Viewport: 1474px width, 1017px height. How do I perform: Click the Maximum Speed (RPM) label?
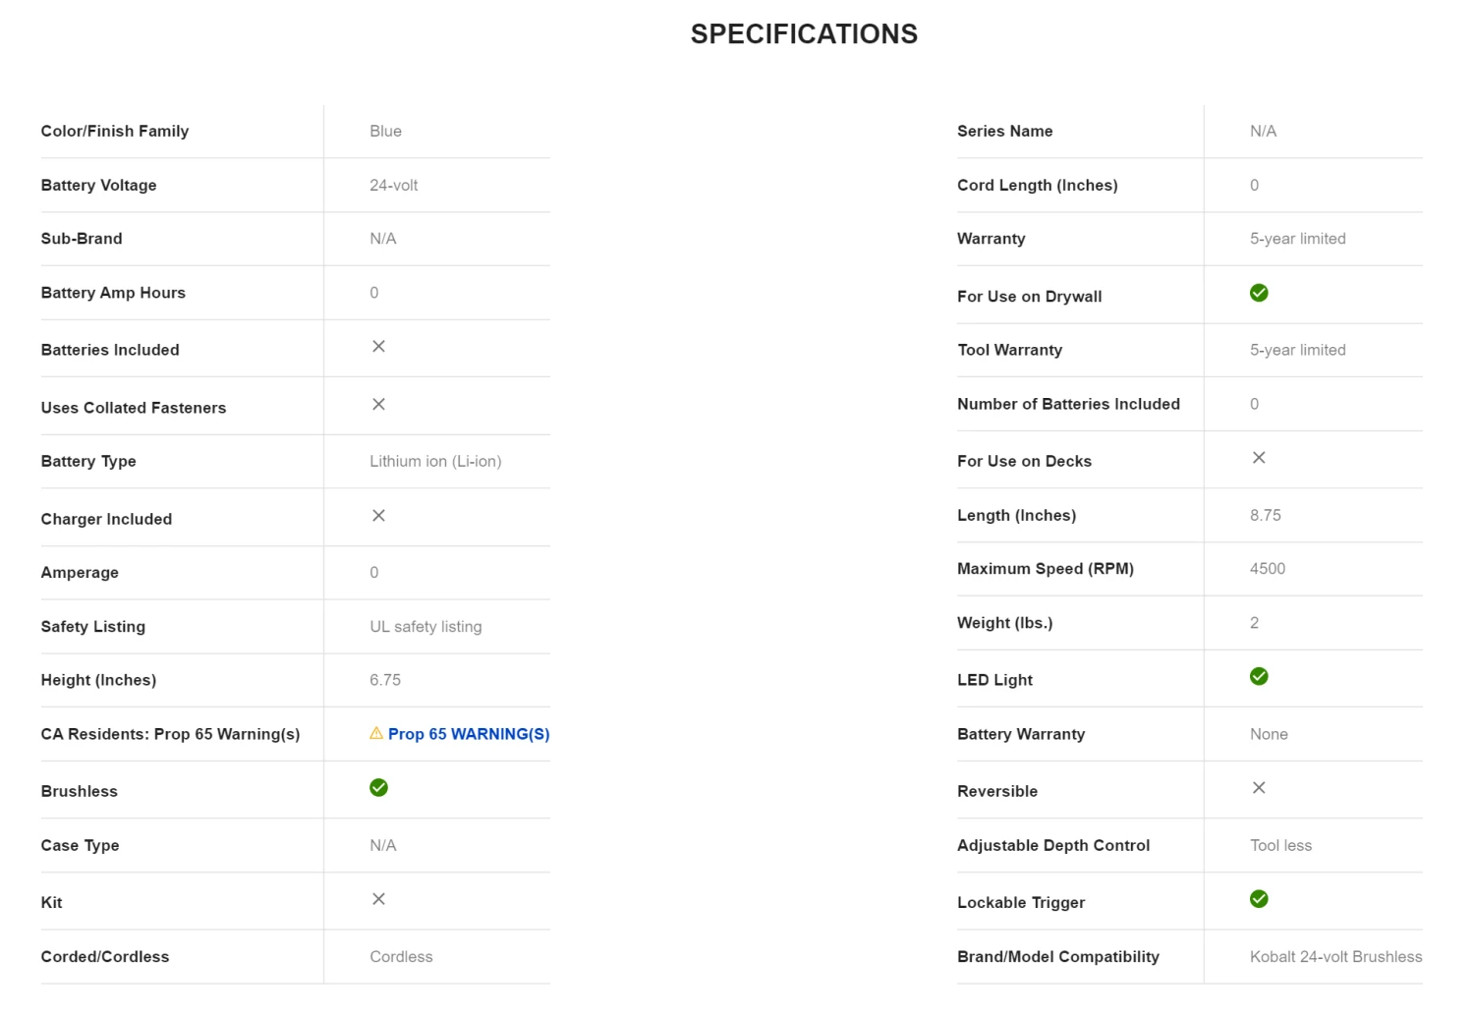click(1045, 569)
